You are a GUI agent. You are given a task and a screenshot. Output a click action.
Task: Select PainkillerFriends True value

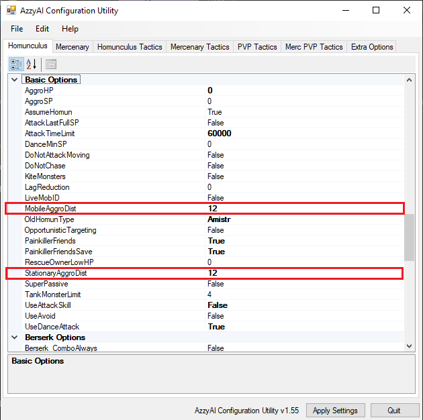coord(304,241)
